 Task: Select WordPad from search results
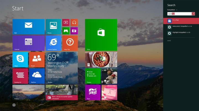tap(181, 21)
